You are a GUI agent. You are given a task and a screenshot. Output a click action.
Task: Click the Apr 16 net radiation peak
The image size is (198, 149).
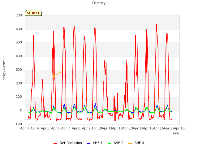pyautogui.click(x=157, y=24)
